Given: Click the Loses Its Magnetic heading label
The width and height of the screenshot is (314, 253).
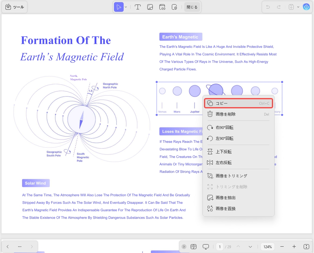Looking at the screenshot, I should [181, 131].
